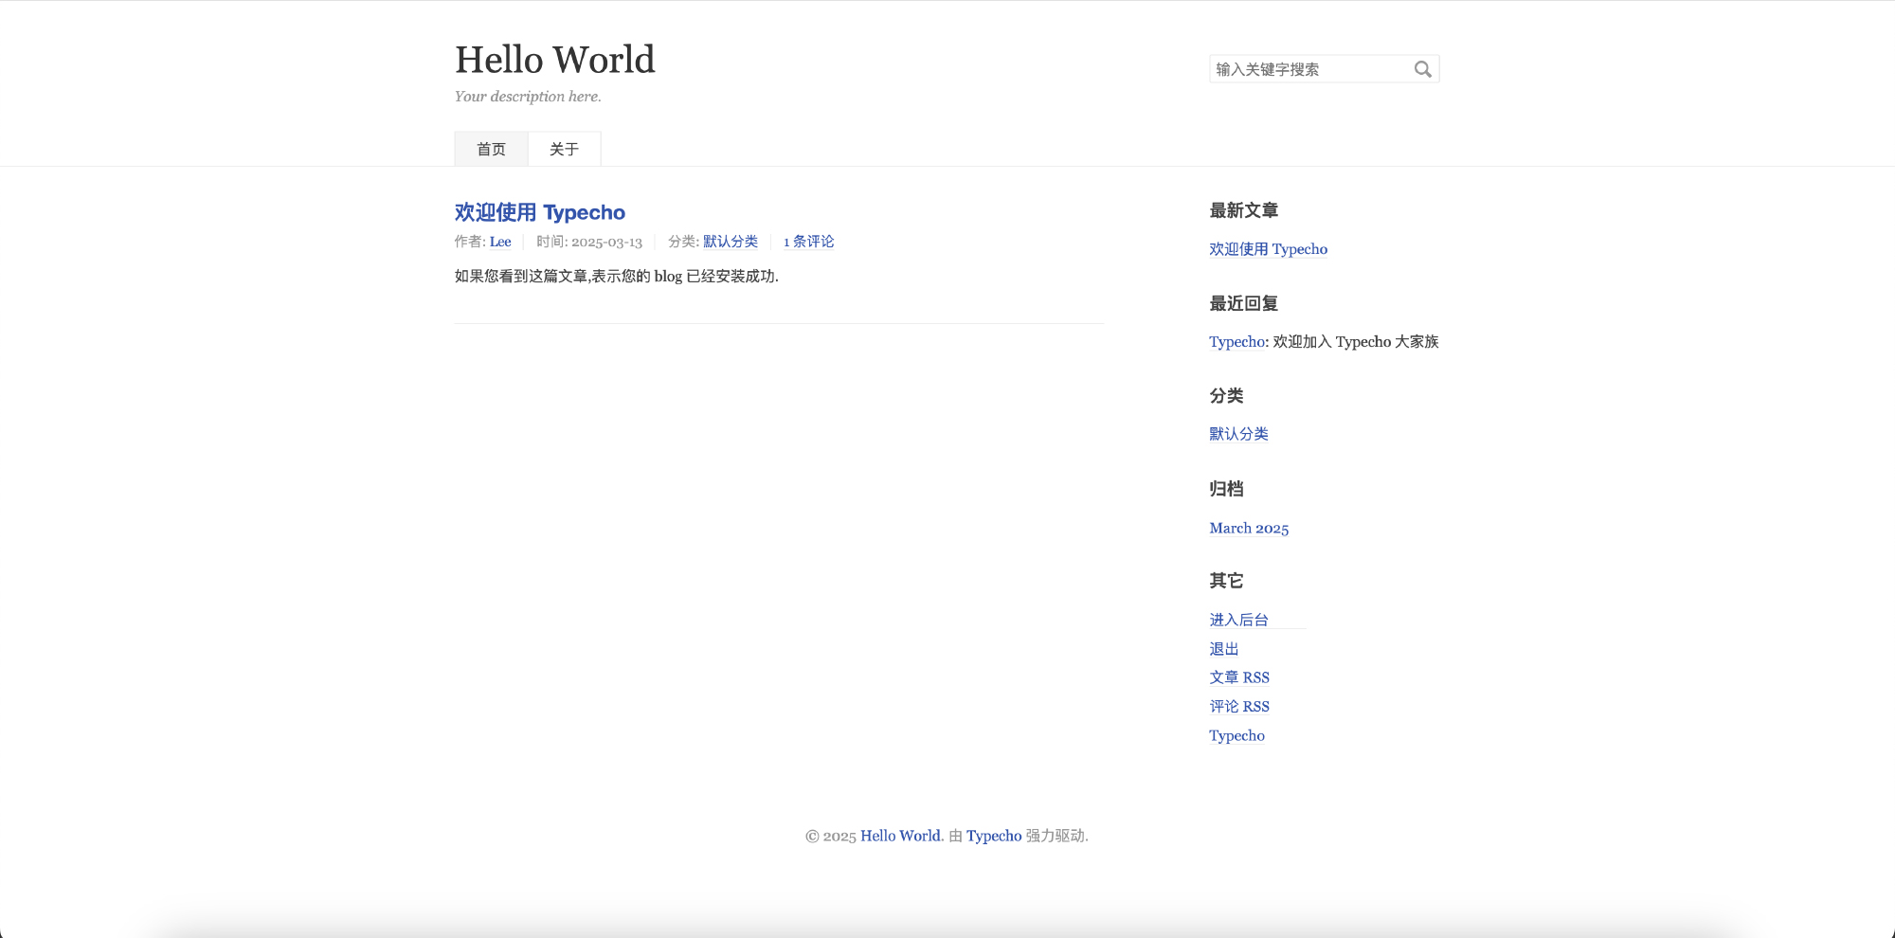Open 默认分类 in post meta line
Image resolution: width=1895 pixels, height=938 pixels.
click(x=730, y=242)
